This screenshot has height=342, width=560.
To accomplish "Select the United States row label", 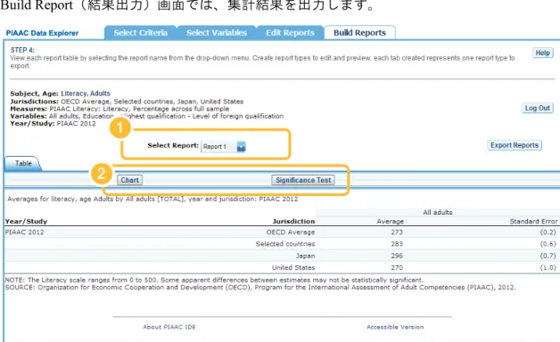I will tap(293, 267).
